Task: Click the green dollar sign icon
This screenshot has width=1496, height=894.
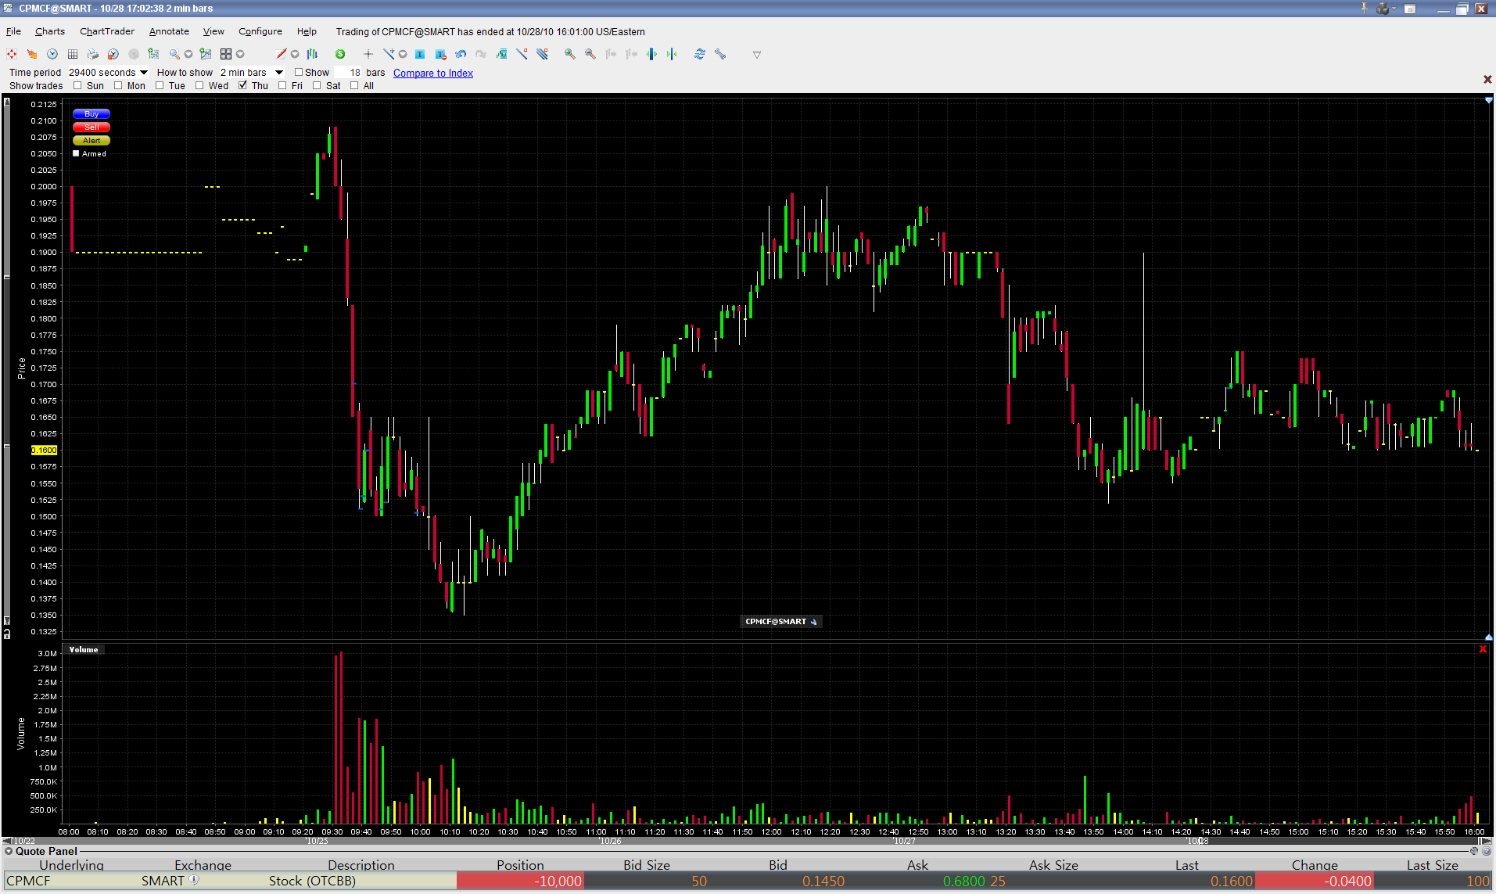Action: (x=340, y=54)
